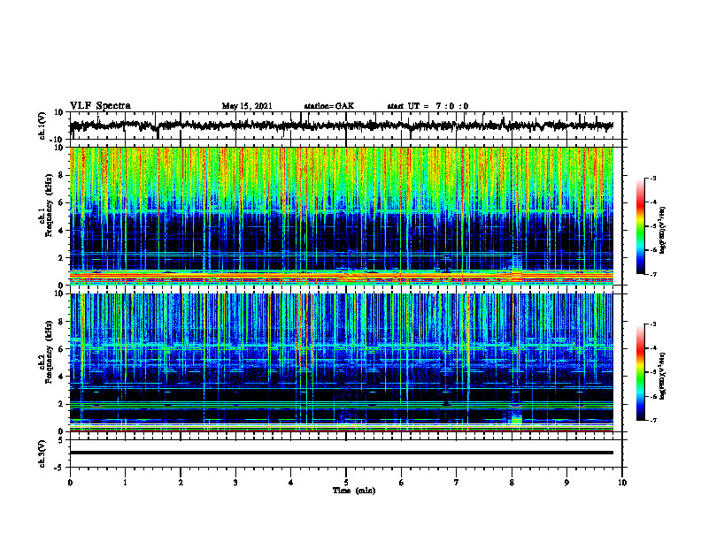Click the "ch.3(V)" axis label
The width and height of the screenshot is (701, 541).
click(x=42, y=453)
